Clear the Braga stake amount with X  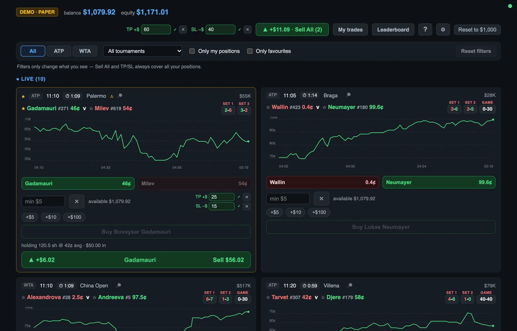point(321,199)
